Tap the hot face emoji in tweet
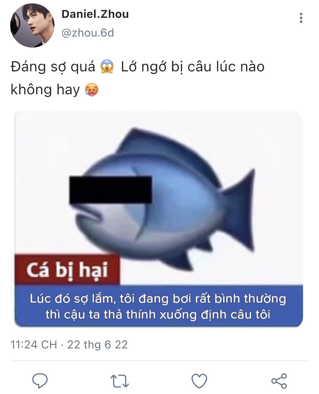This screenshot has width=319, height=394. [x=92, y=90]
